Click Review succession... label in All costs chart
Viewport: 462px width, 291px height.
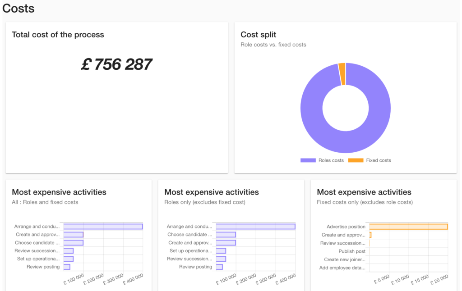(x=37, y=251)
